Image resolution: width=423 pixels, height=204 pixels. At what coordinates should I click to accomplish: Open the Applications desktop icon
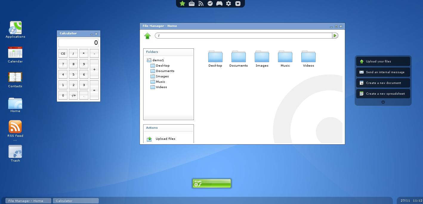[16, 28]
